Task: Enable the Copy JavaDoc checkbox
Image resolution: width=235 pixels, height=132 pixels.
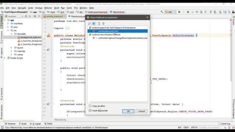Action: [90, 106]
